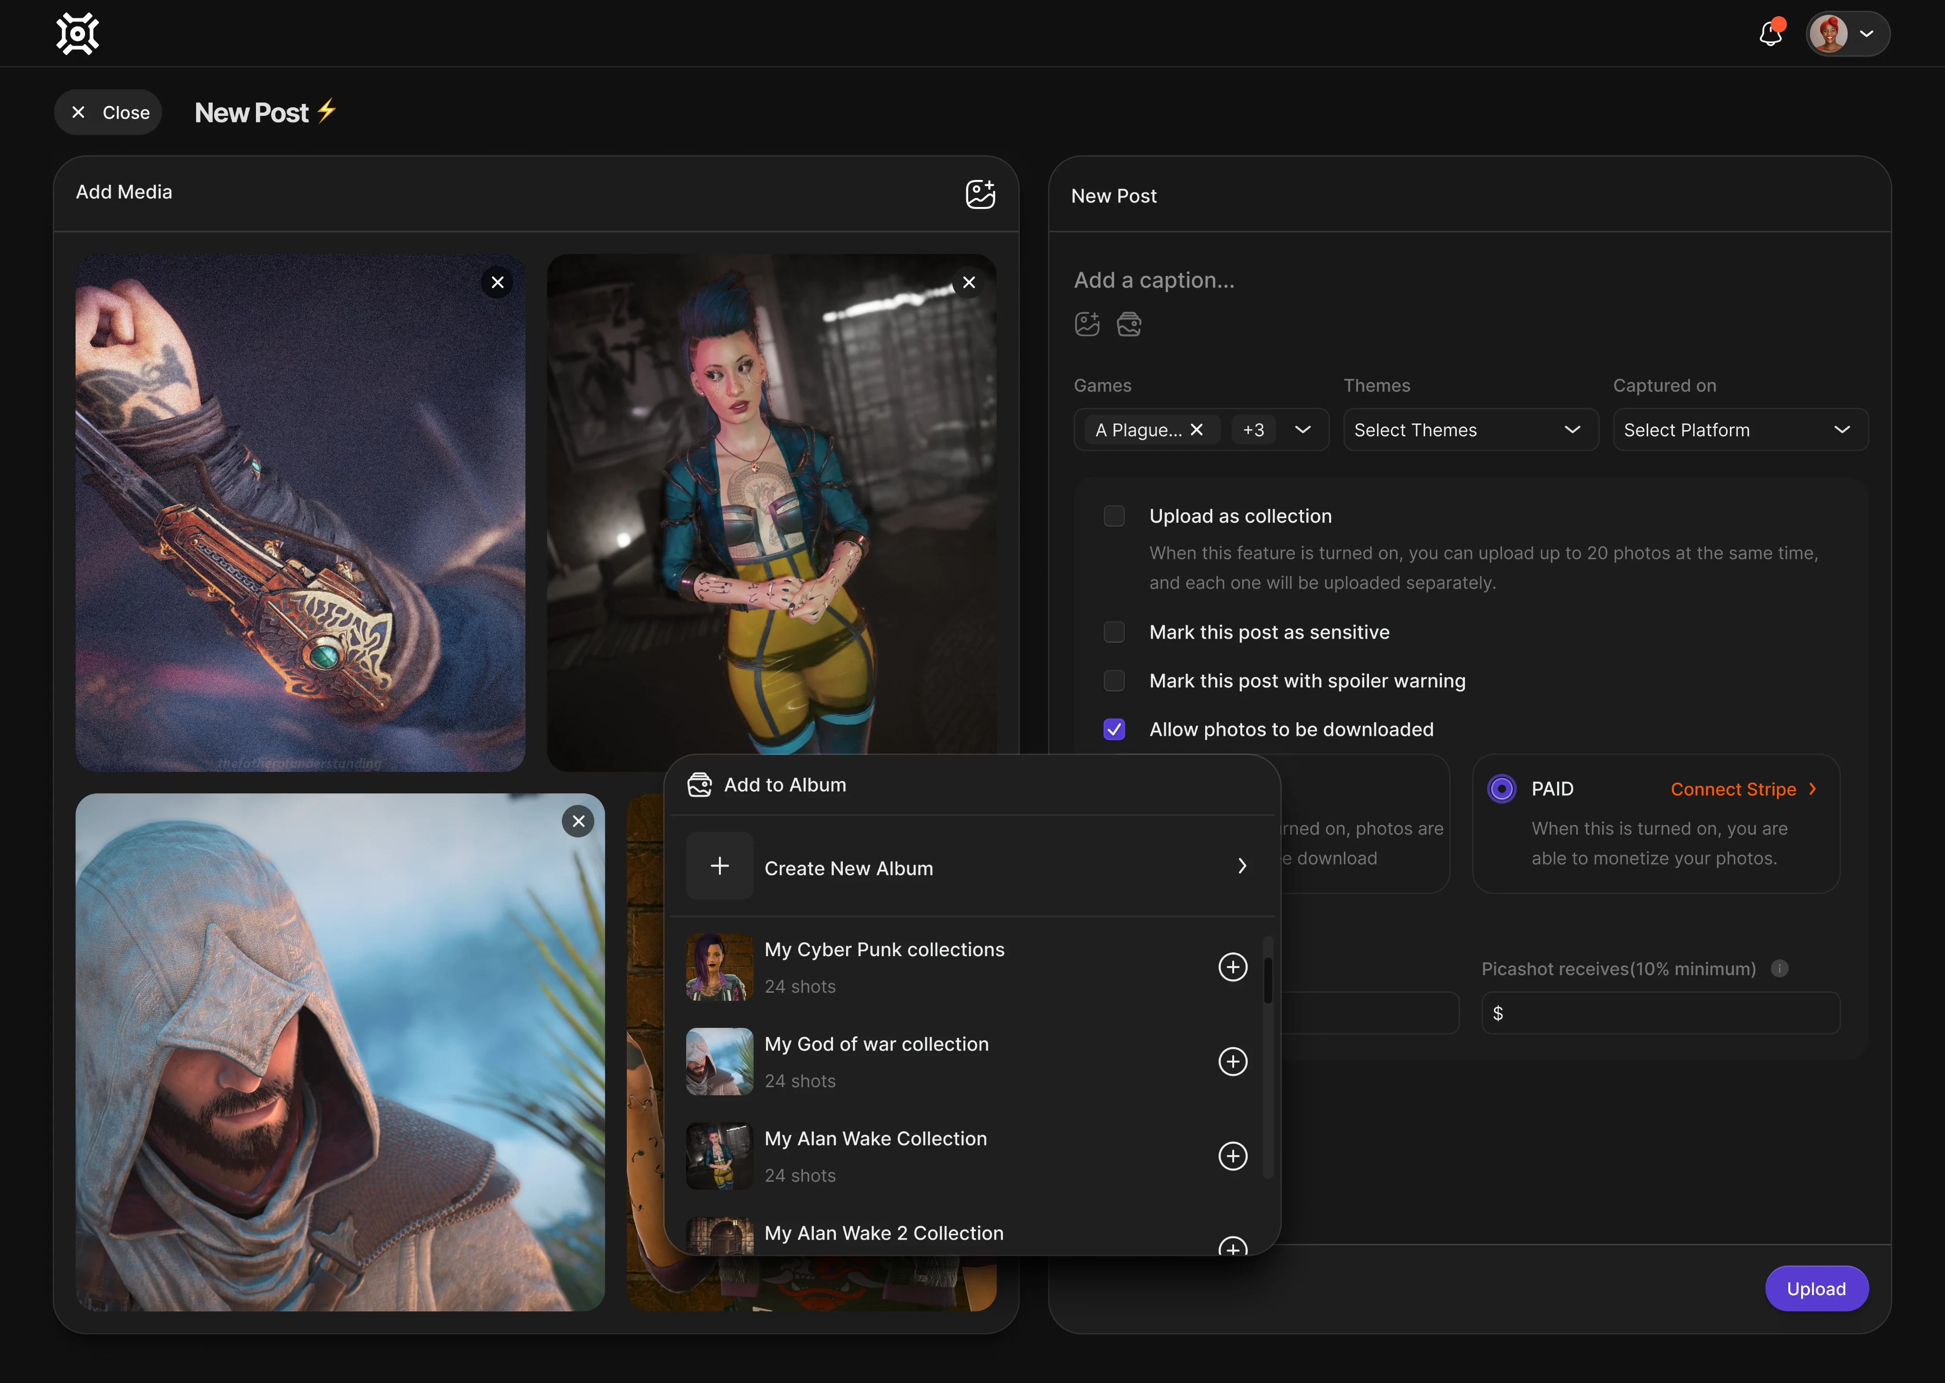Remove the cyberpunk woman image
Image resolution: width=1945 pixels, height=1383 pixels.
point(968,283)
